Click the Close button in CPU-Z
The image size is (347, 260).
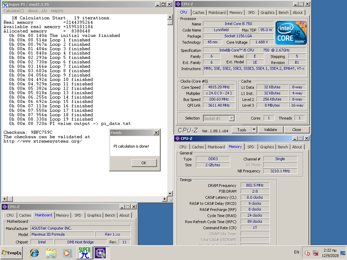[296, 130]
